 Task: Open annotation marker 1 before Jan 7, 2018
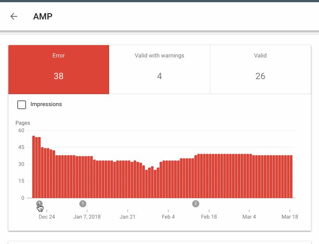[83, 203]
